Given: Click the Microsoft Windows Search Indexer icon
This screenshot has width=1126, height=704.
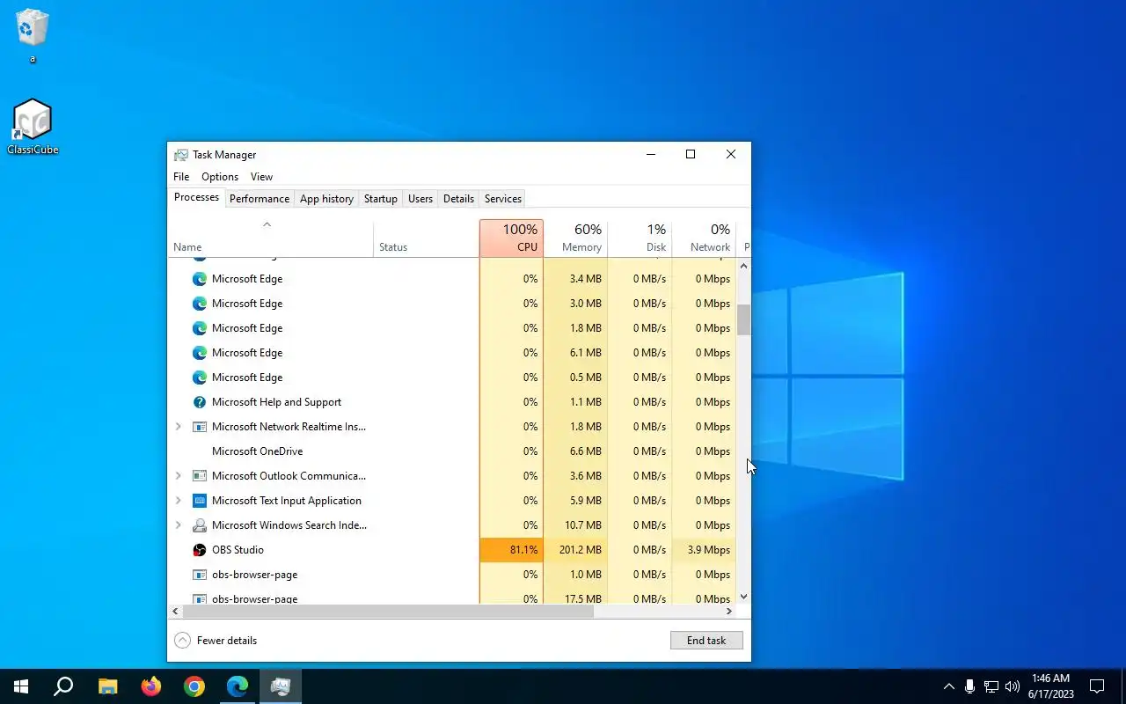Looking at the screenshot, I should [x=200, y=525].
